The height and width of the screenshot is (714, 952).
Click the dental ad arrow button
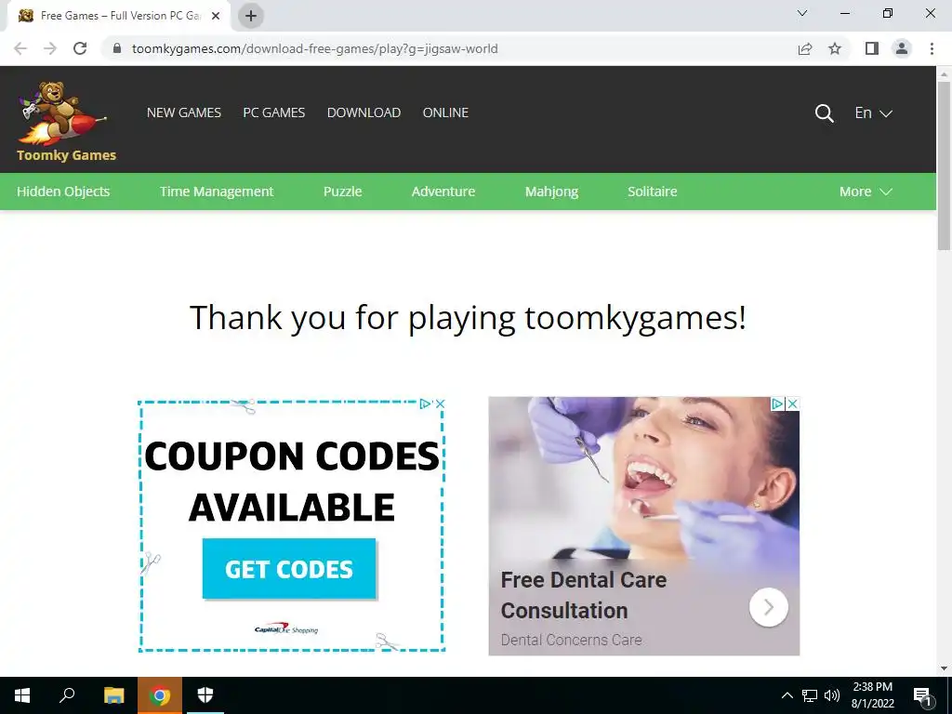(769, 607)
